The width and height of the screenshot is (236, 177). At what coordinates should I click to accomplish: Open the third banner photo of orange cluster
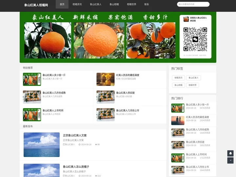pos(151,40)
